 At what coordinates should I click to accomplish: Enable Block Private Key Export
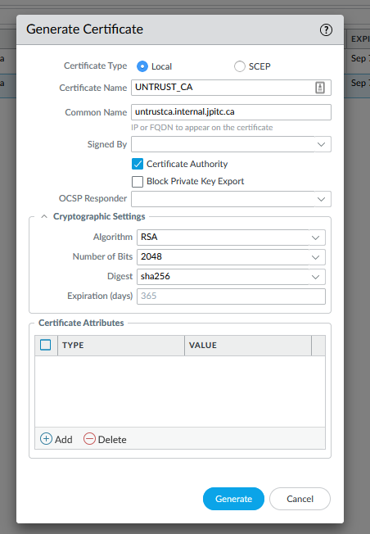pyautogui.click(x=138, y=182)
